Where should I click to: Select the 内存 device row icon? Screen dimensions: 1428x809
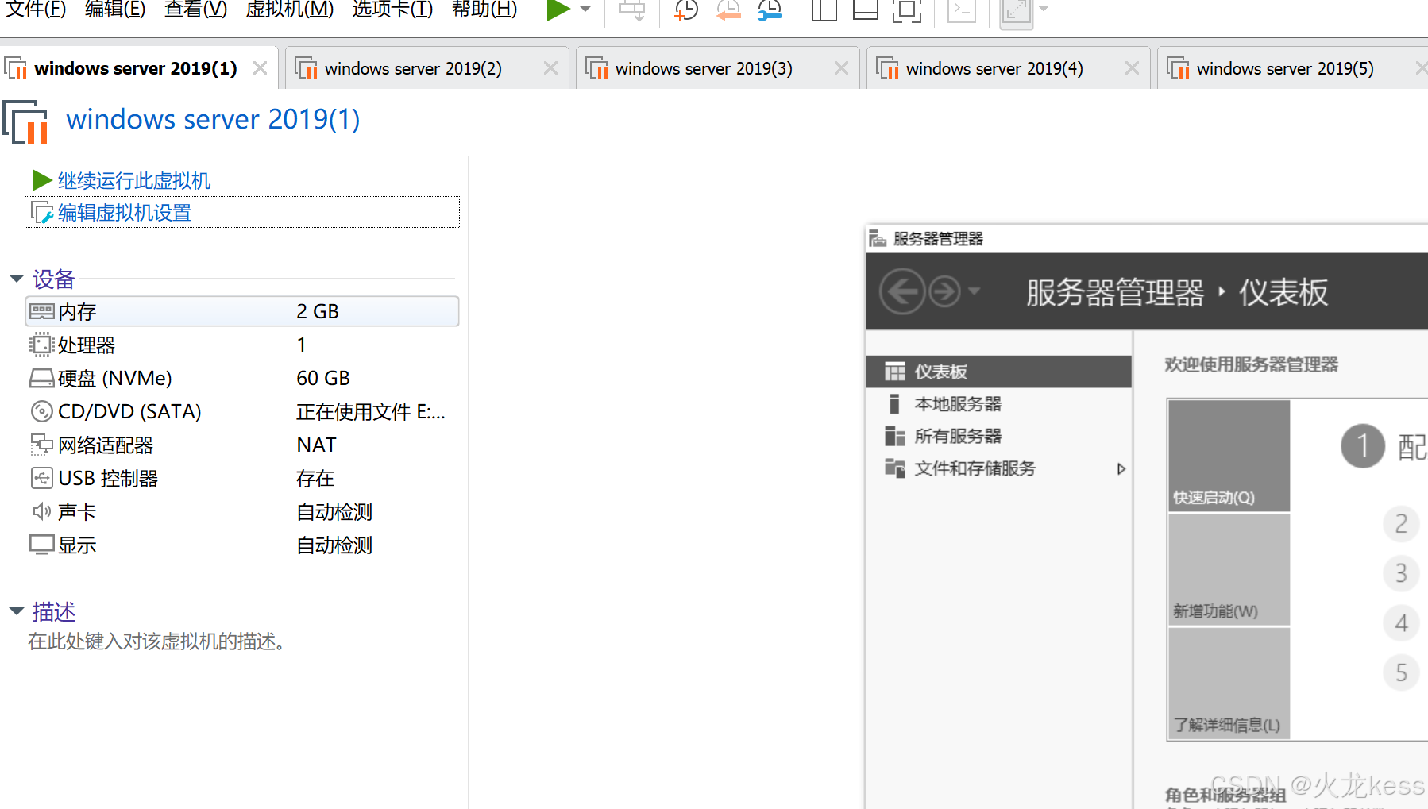tap(41, 311)
